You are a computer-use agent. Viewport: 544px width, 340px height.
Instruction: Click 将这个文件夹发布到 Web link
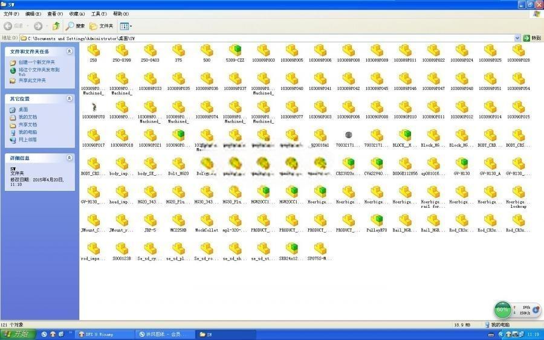[39, 72]
